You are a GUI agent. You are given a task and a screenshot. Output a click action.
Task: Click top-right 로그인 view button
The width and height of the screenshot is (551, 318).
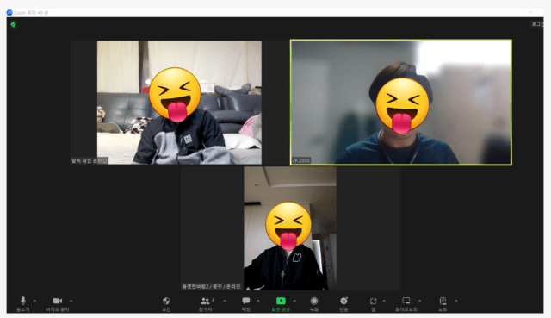point(537,24)
